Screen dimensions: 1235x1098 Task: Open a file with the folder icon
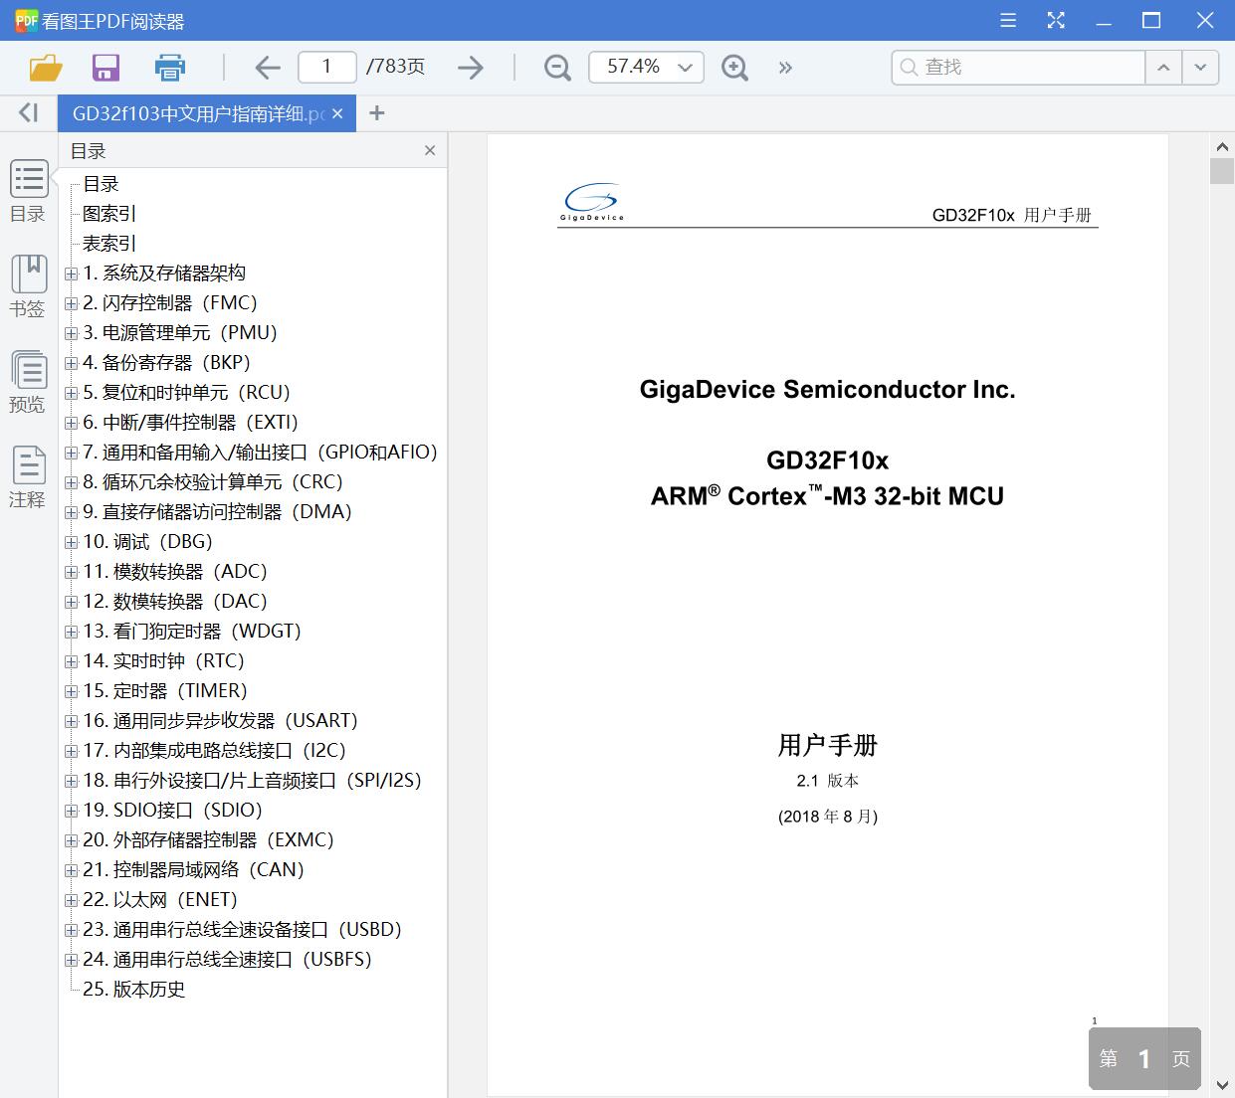[46, 68]
